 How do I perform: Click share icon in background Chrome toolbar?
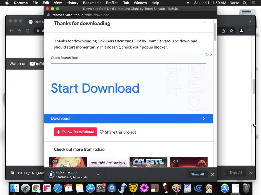(x=223, y=31)
